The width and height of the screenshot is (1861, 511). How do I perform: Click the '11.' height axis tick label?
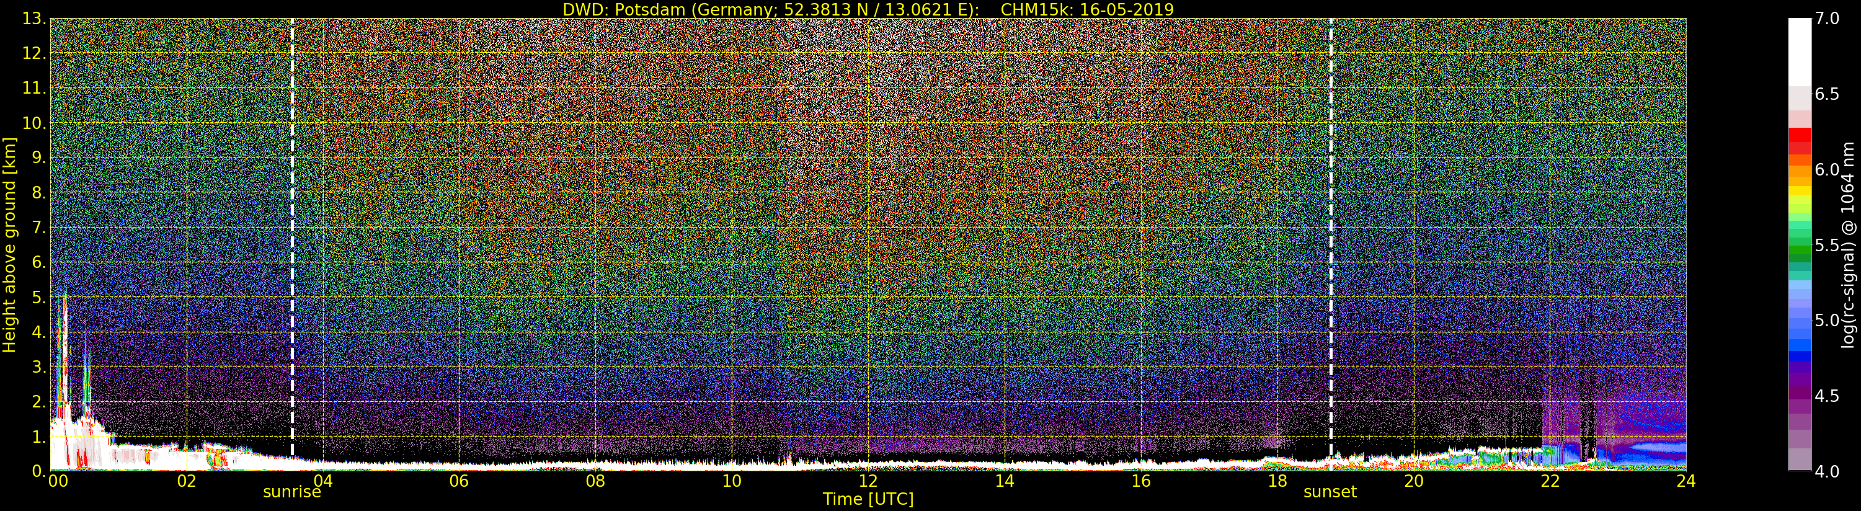click(34, 88)
